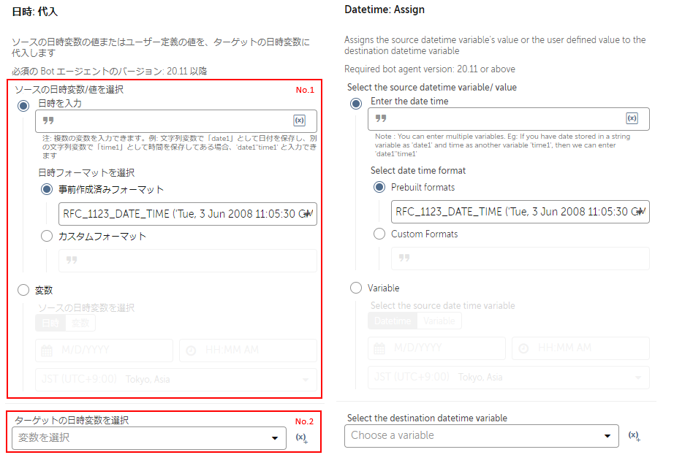This screenshot has width=674, height=463.
Task: Click variable insert icon in English date time field
Action: pyautogui.click(x=632, y=118)
